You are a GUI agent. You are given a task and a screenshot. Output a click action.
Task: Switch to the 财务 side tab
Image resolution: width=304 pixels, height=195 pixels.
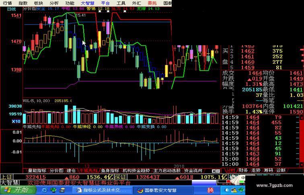pos(243,170)
